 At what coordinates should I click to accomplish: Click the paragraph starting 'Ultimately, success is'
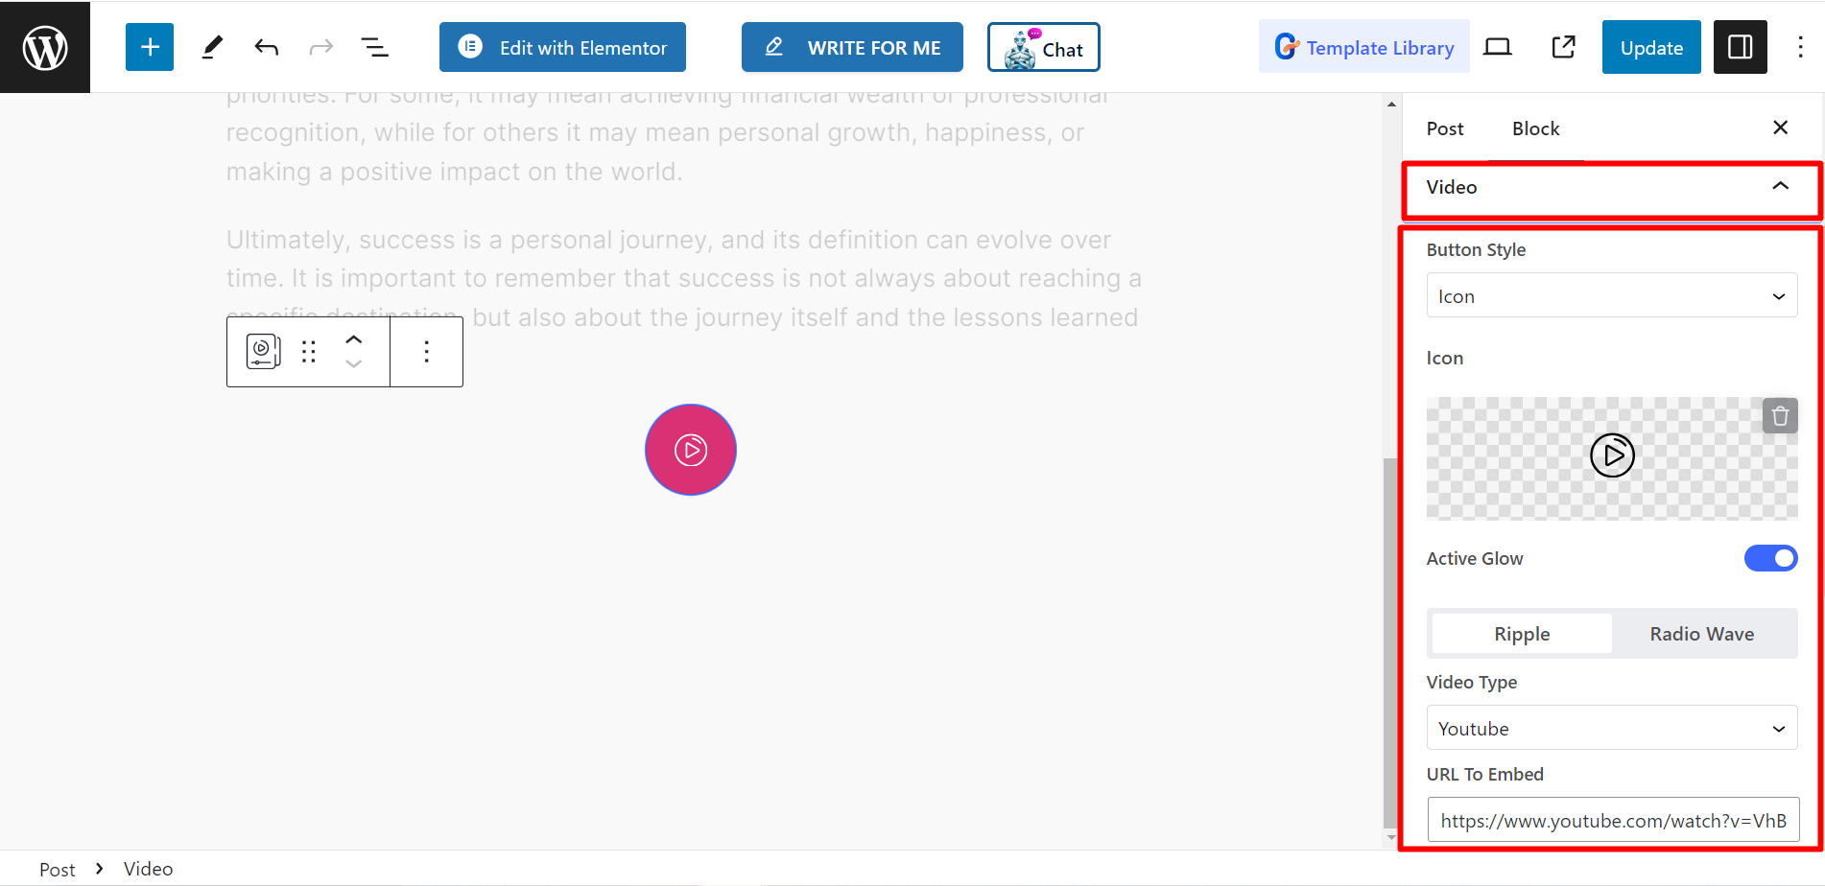[684, 278]
